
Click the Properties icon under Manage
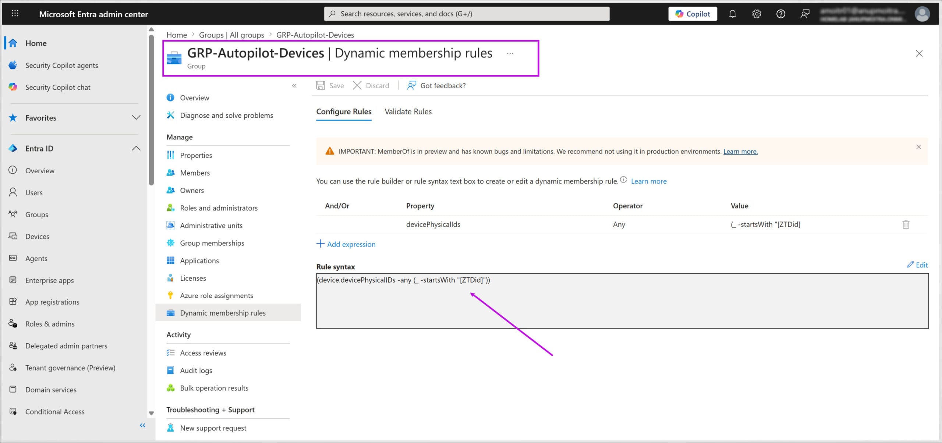(170, 155)
